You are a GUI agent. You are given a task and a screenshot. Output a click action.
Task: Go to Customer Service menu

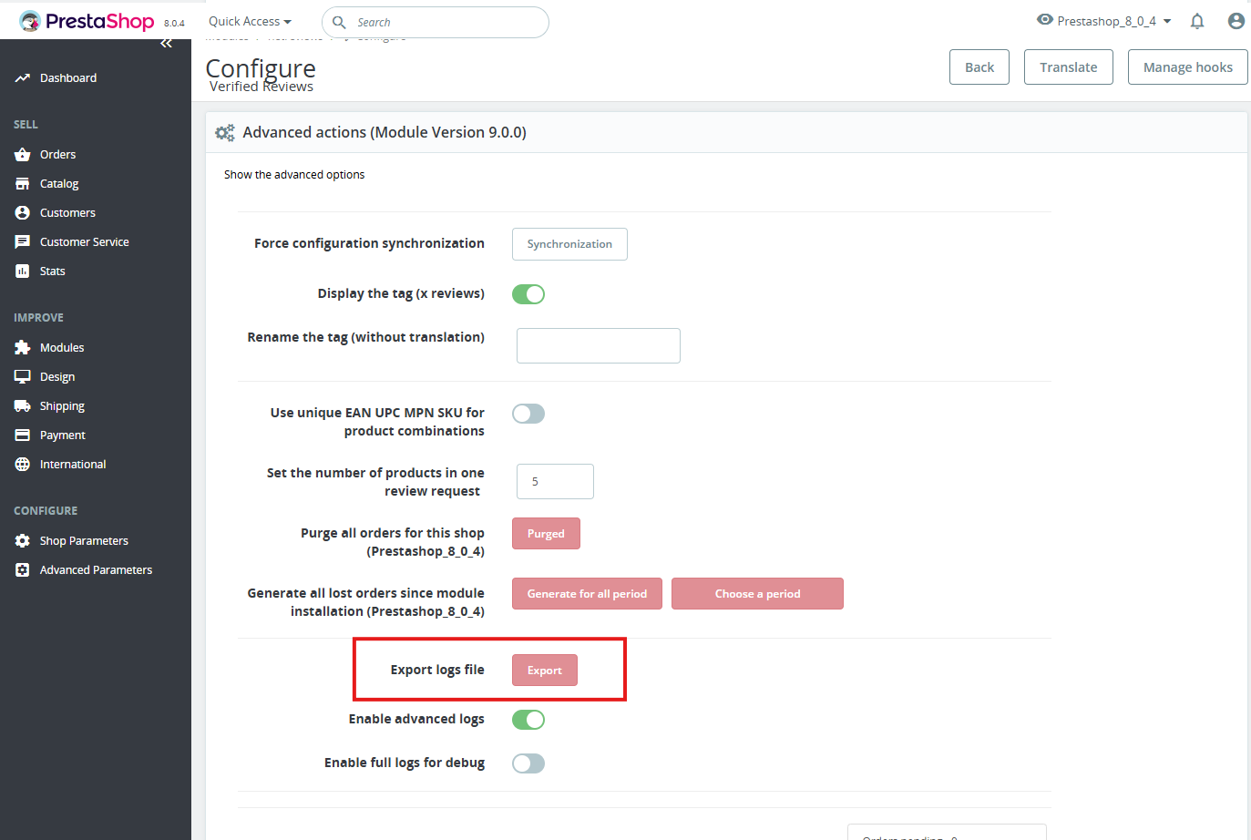pyautogui.click(x=84, y=242)
